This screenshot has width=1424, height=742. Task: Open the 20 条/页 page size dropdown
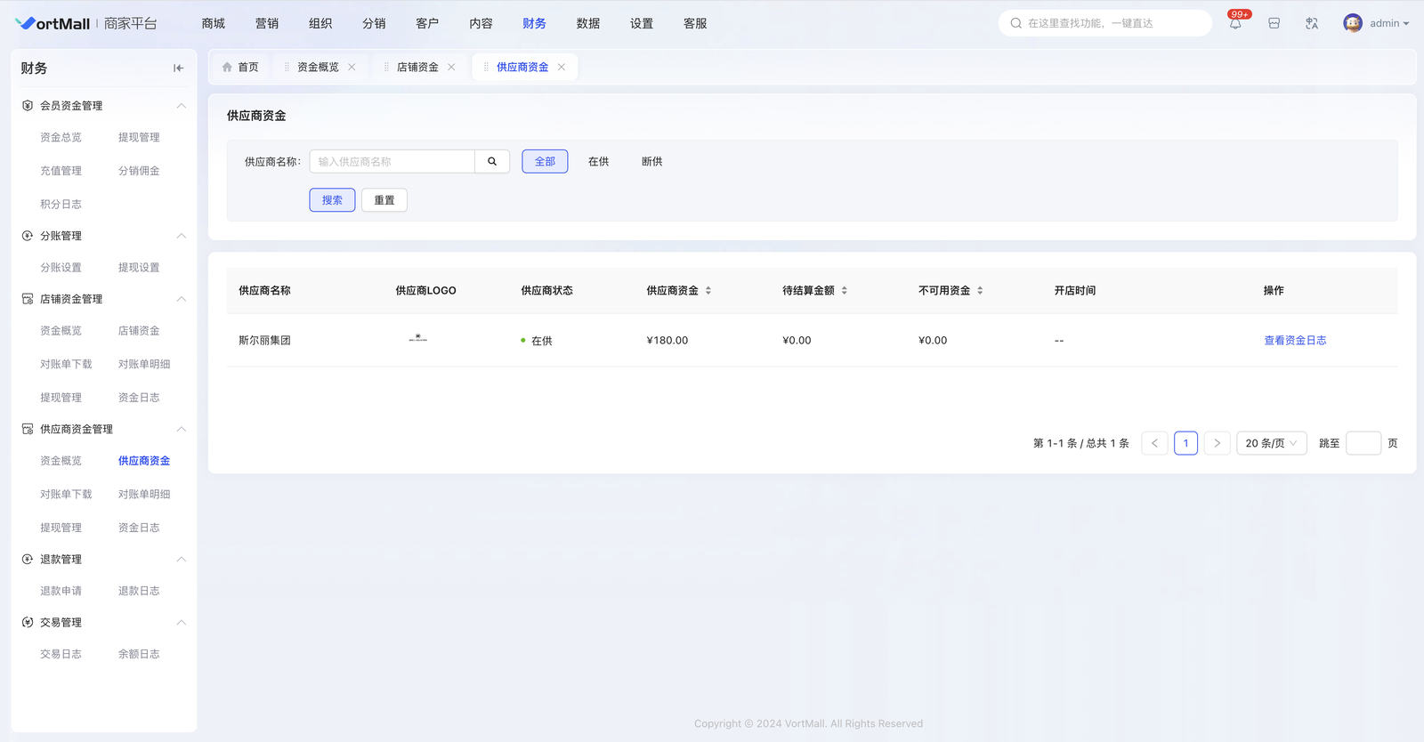pos(1271,443)
